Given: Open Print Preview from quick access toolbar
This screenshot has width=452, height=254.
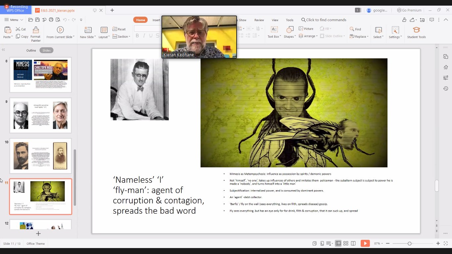Looking at the screenshot, I should tap(58, 20).
